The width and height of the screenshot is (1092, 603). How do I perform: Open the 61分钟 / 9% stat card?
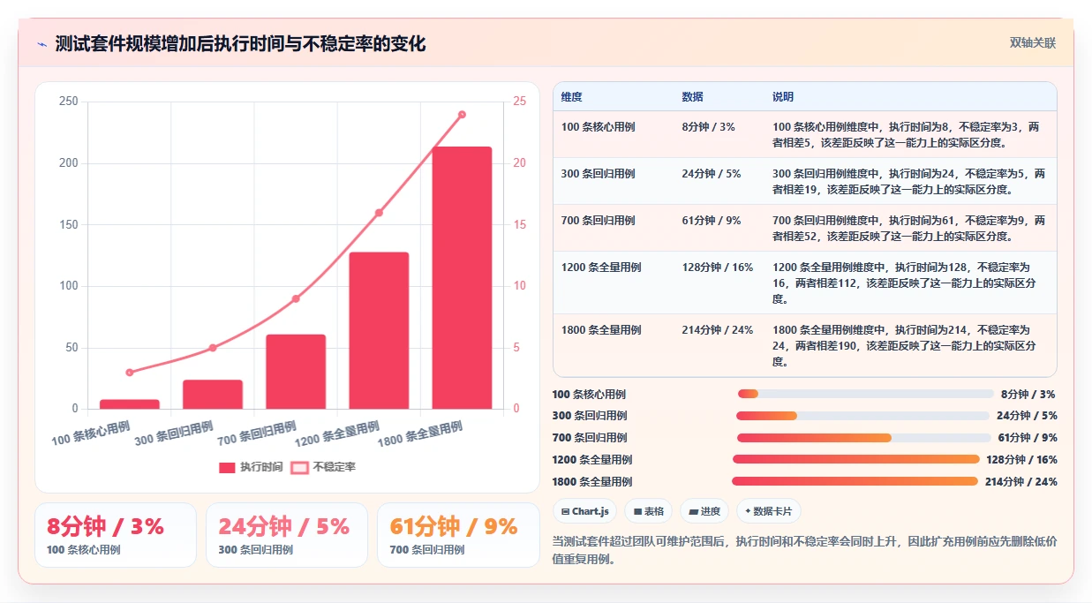[458, 535]
